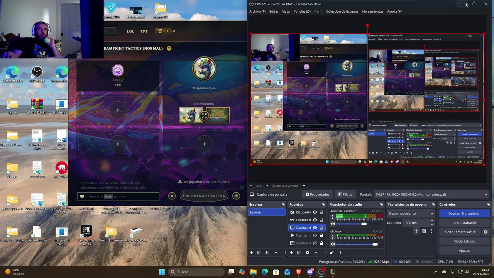Unlock the window capture source
The width and height of the screenshot is (494, 278).
321,243
